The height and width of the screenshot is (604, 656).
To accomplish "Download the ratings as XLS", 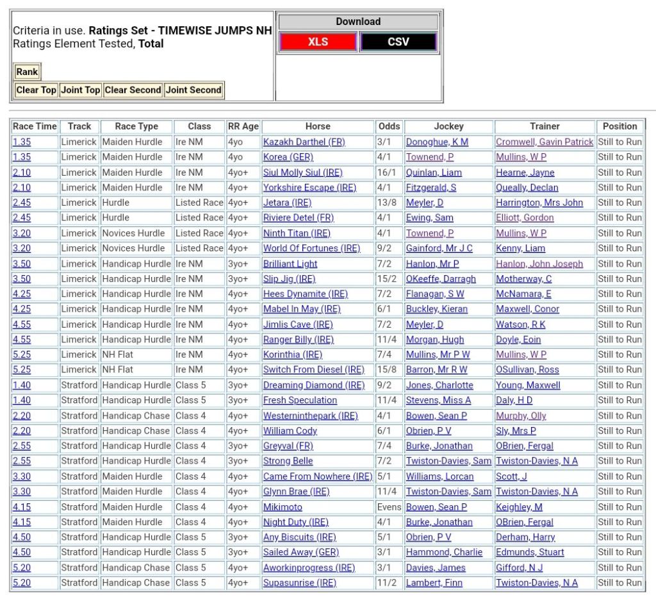I will [x=318, y=42].
